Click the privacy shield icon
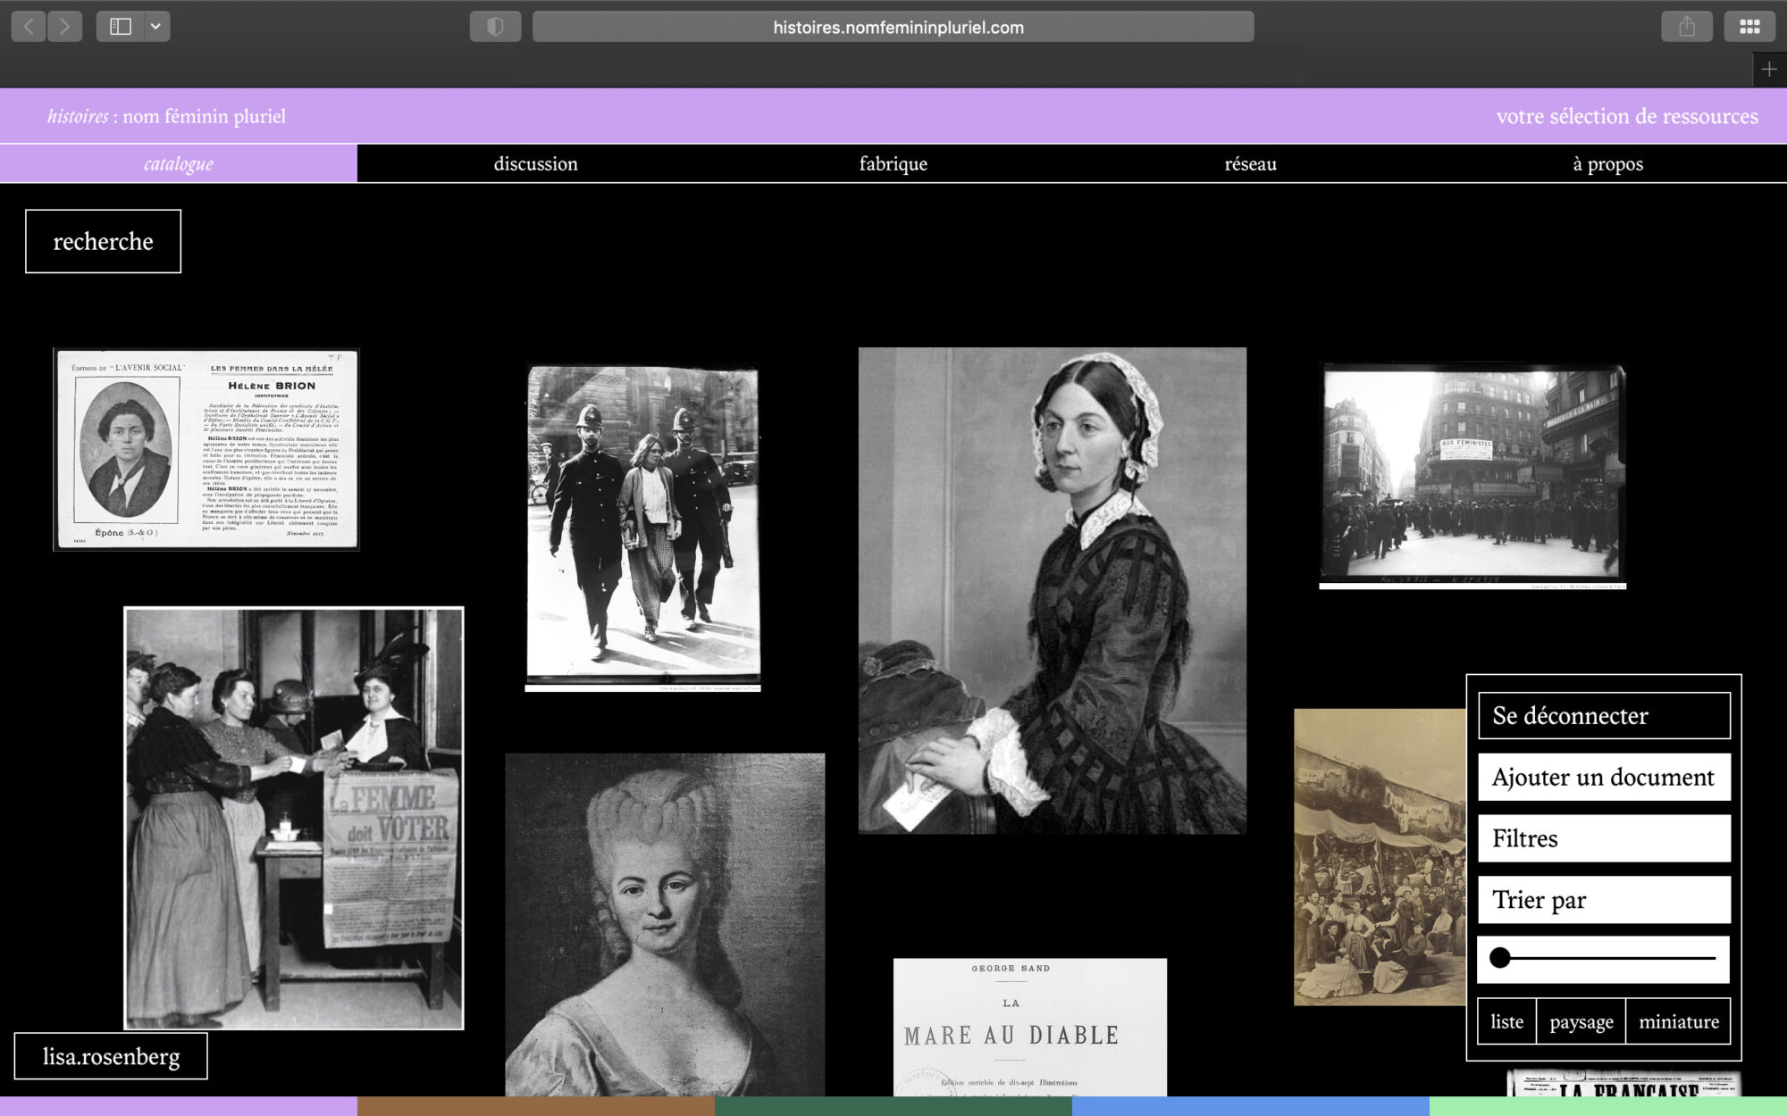 (x=495, y=27)
